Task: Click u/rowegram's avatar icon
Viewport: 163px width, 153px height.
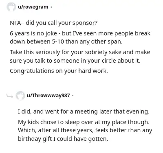Action: pyautogui.click(x=11, y=7)
